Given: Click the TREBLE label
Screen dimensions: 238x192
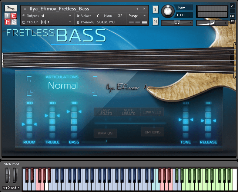Looking at the screenshot, I should point(52,142).
